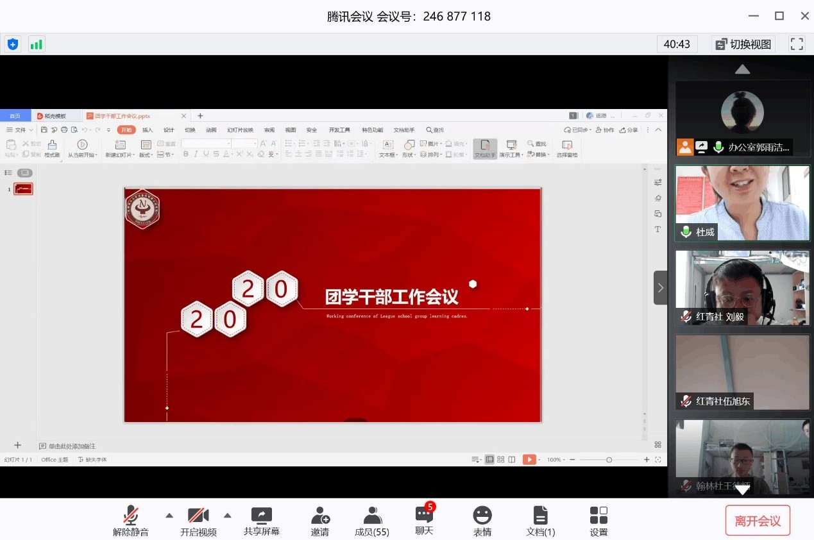This screenshot has height=540, width=814.
Task: Open the 文档(1) documents panel
Action: point(541,516)
